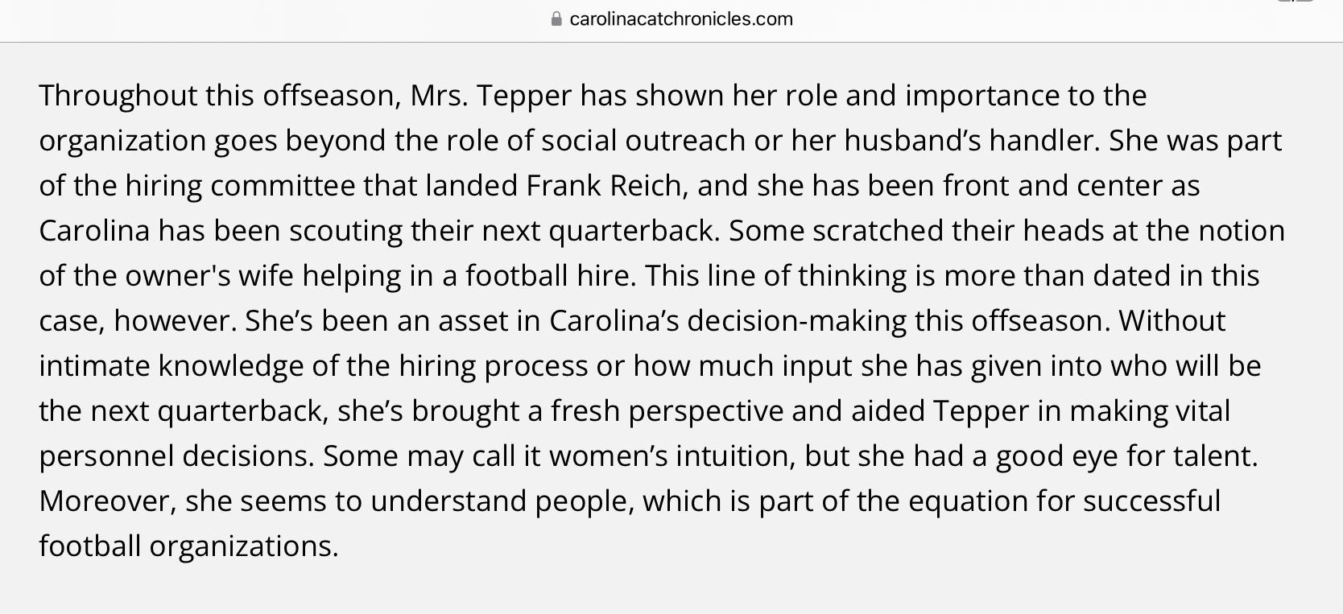The width and height of the screenshot is (1343, 614).
Task: Click the name "Frank Reich" in the article
Action: [605, 185]
